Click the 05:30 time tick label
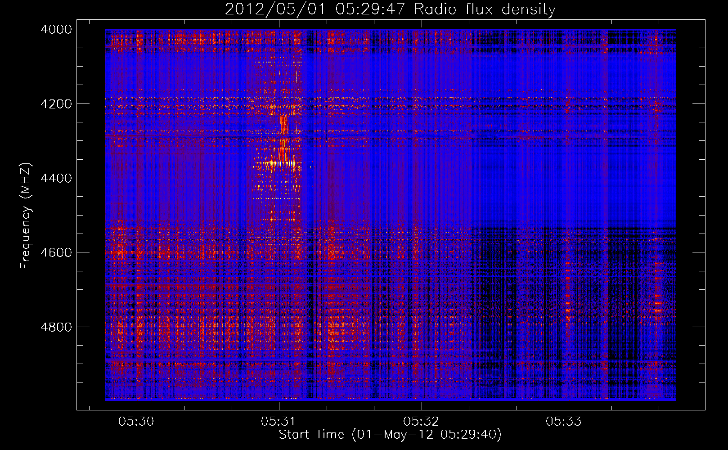 click(136, 422)
